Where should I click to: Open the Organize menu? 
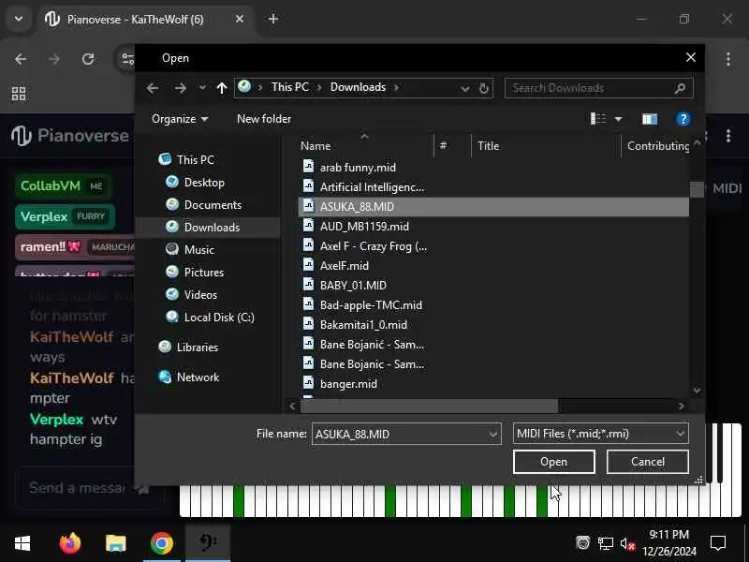pos(180,119)
